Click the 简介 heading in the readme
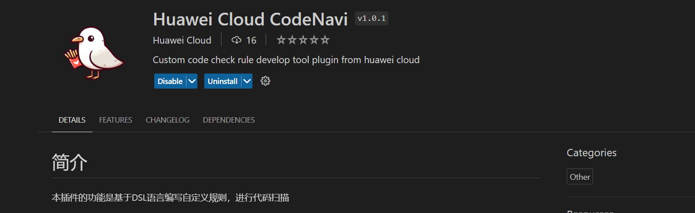Image resolution: width=695 pixels, height=213 pixels. 70,162
